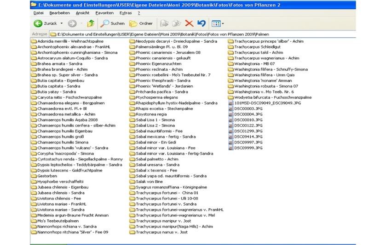Image resolution: width=368 pixels, height=245 pixels.
Task: Click the red Delete X icon
Action: pyautogui.click(x=189, y=23)
